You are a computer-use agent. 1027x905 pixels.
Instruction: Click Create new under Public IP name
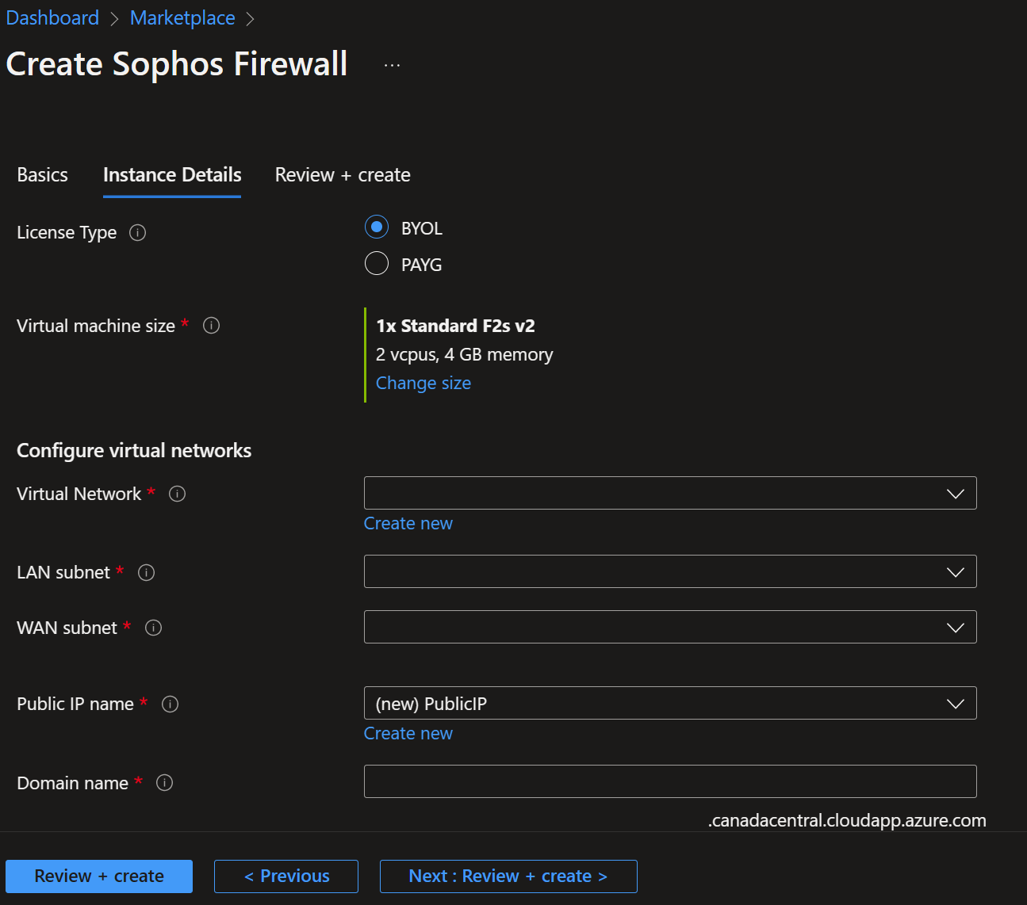coord(408,734)
